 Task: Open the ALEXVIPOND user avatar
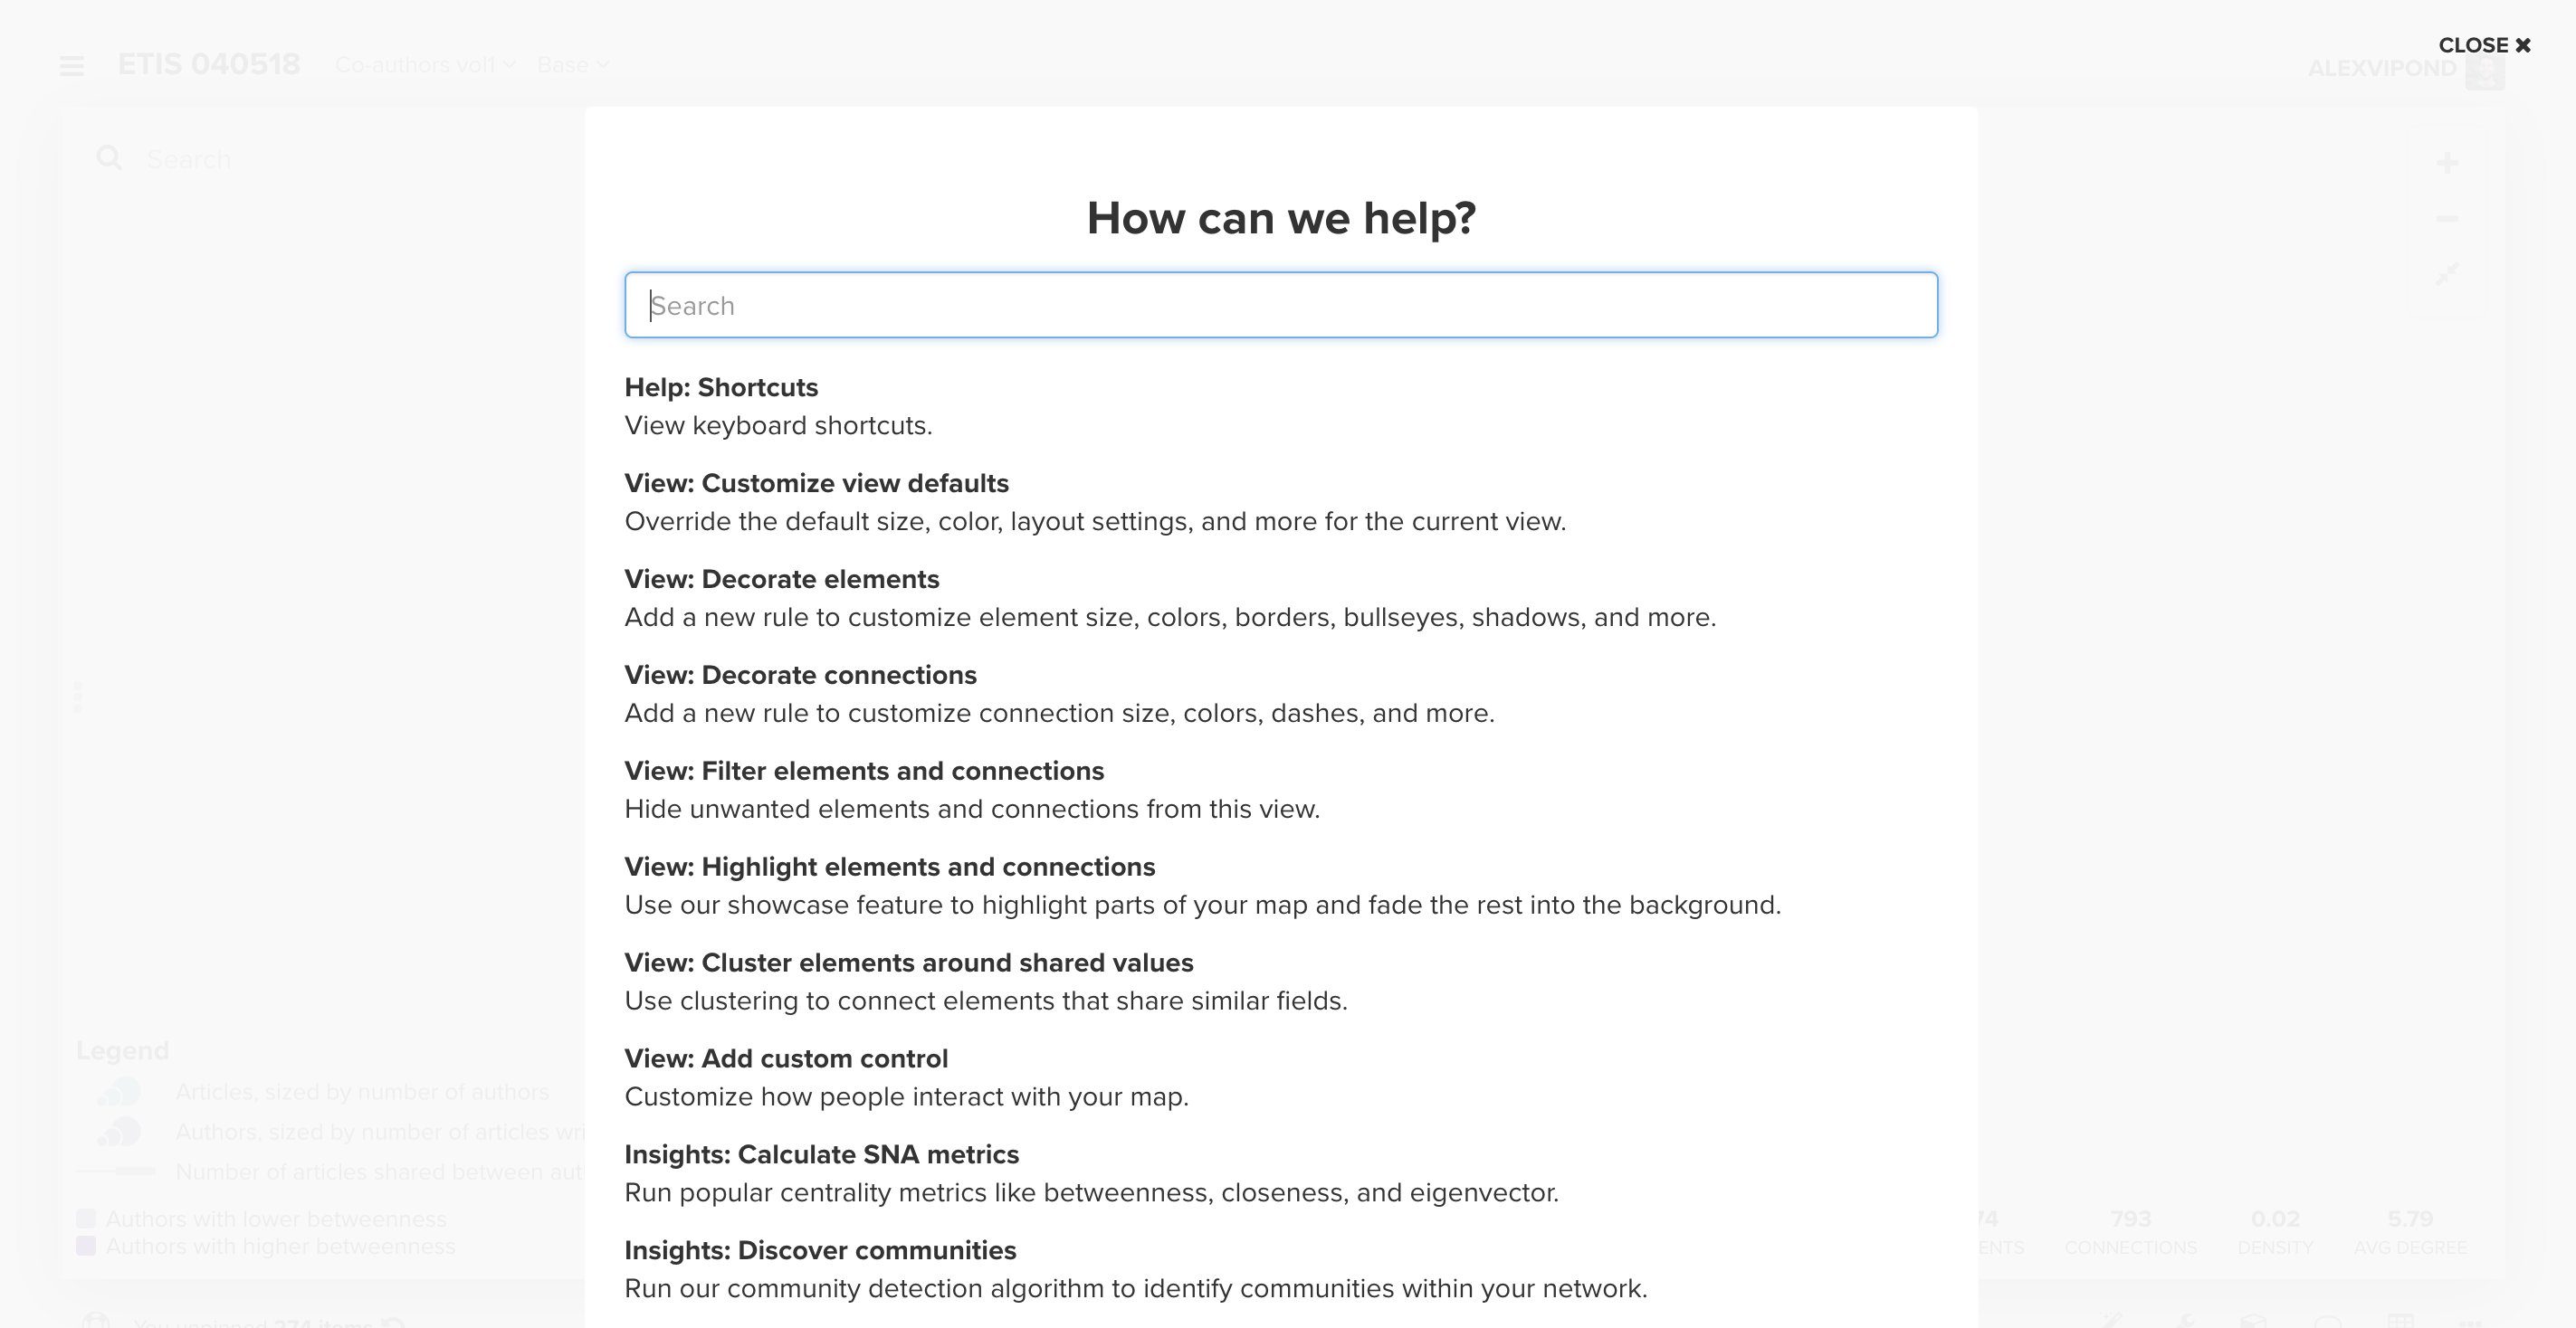(x=2485, y=70)
